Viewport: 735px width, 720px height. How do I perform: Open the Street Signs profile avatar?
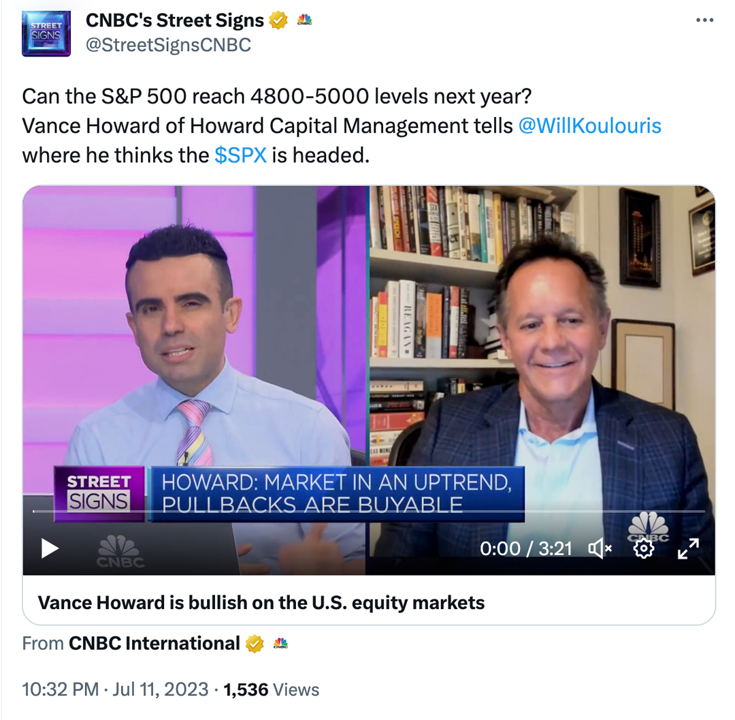pyautogui.click(x=46, y=33)
